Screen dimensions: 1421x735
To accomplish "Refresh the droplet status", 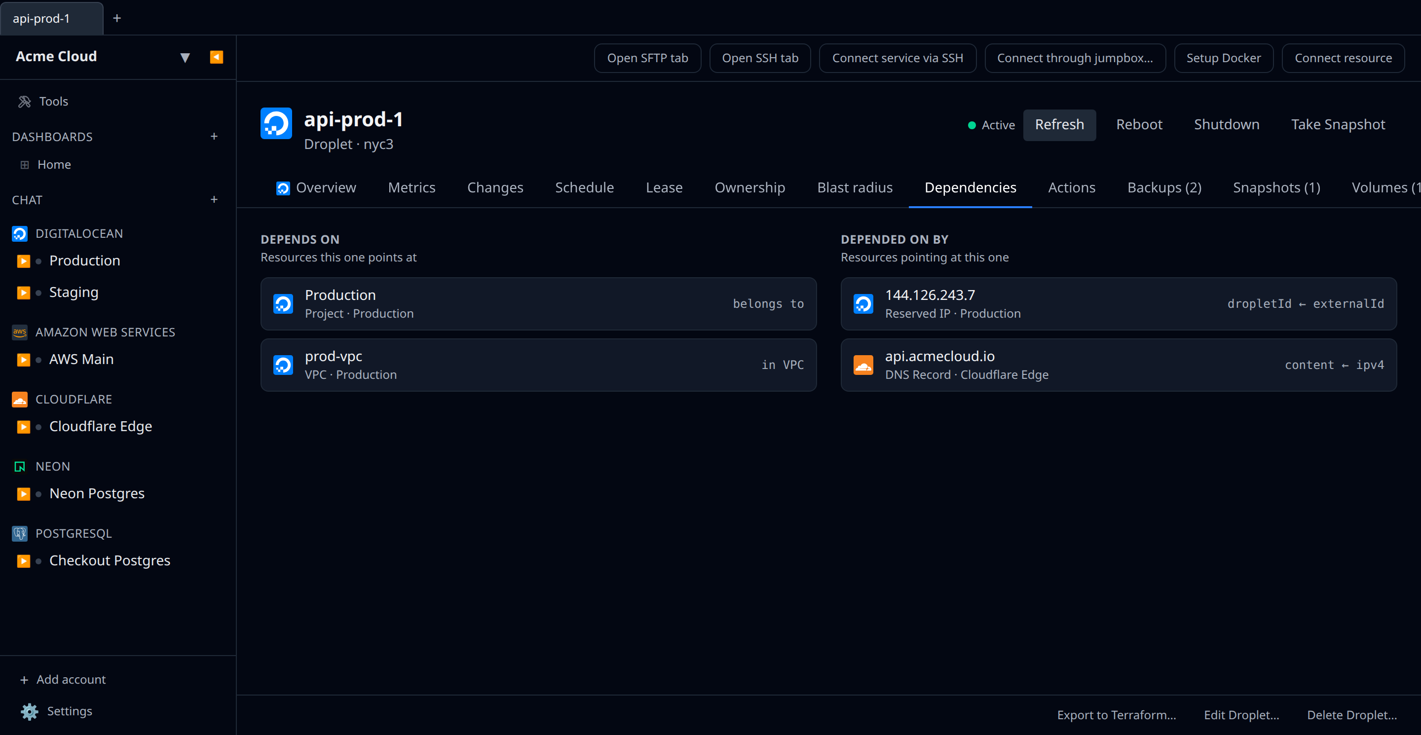I will [1059, 125].
